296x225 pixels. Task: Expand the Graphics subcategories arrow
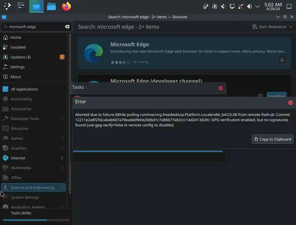(x=62, y=148)
